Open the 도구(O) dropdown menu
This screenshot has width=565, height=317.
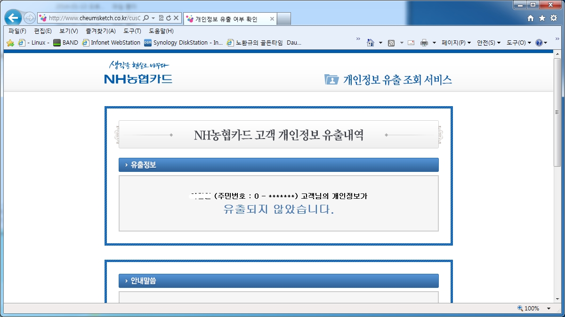click(519, 43)
